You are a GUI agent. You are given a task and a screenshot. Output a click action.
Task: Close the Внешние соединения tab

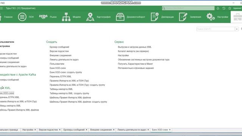114,130
